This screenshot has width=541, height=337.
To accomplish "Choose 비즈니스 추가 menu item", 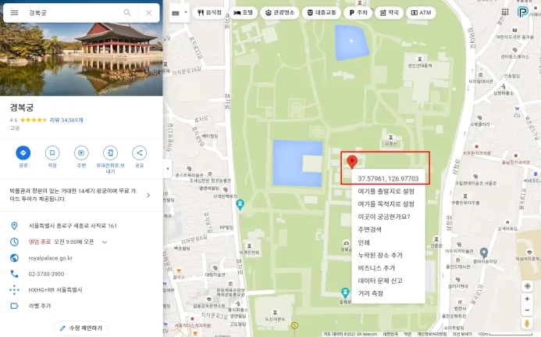I will point(388,268).
